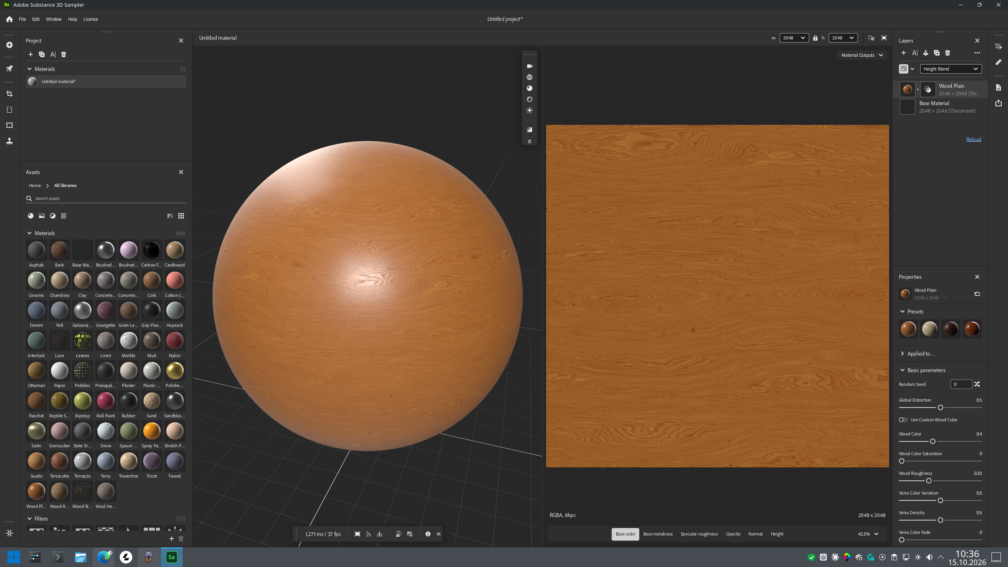Lock the width and height ratio
The width and height of the screenshot is (1008, 567).
(x=815, y=38)
